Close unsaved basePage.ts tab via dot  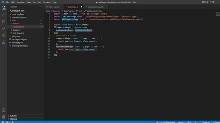tap(81, 7)
